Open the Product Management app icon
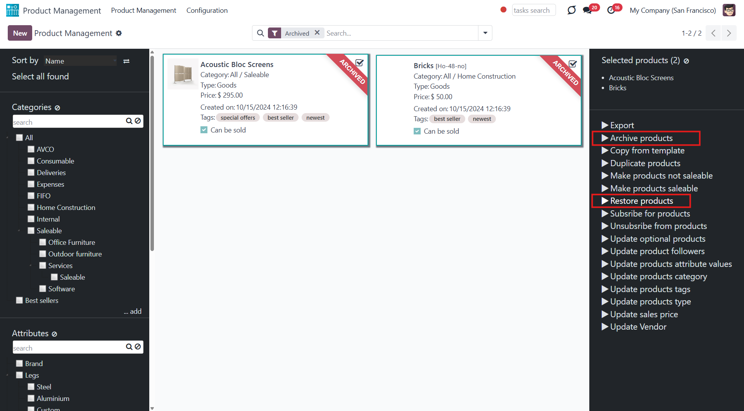This screenshot has height=411, width=744. pos(12,10)
